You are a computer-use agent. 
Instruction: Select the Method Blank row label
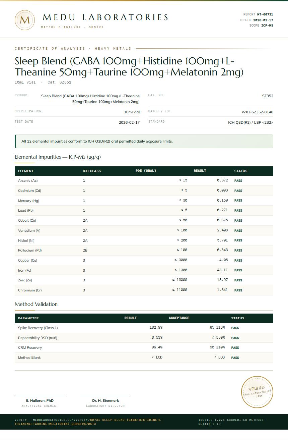(29, 358)
